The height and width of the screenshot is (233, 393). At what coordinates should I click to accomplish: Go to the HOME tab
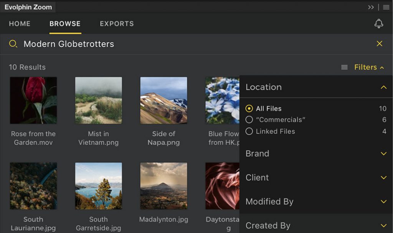[x=20, y=24]
